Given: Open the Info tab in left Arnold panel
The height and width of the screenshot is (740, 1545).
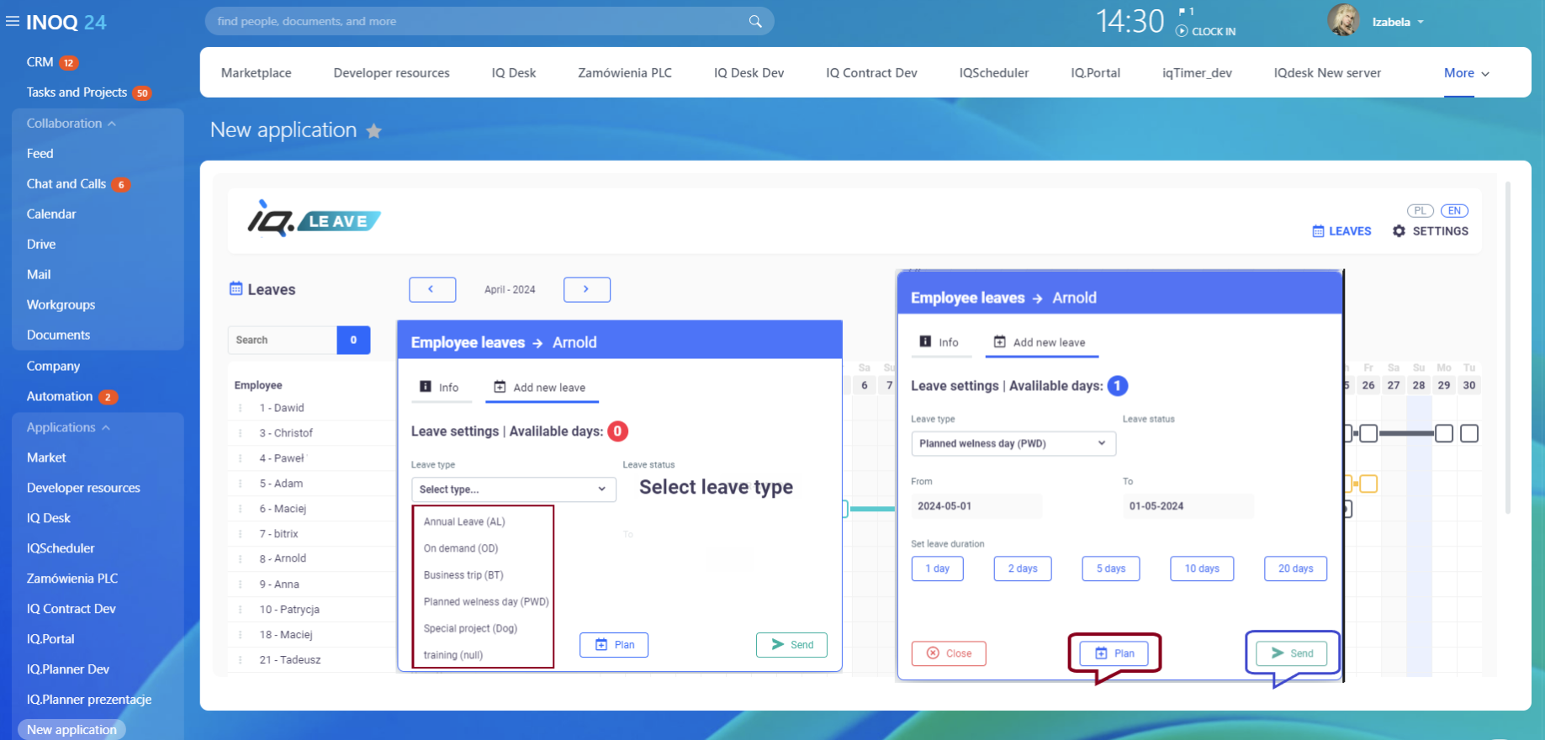Looking at the screenshot, I should tap(440, 388).
